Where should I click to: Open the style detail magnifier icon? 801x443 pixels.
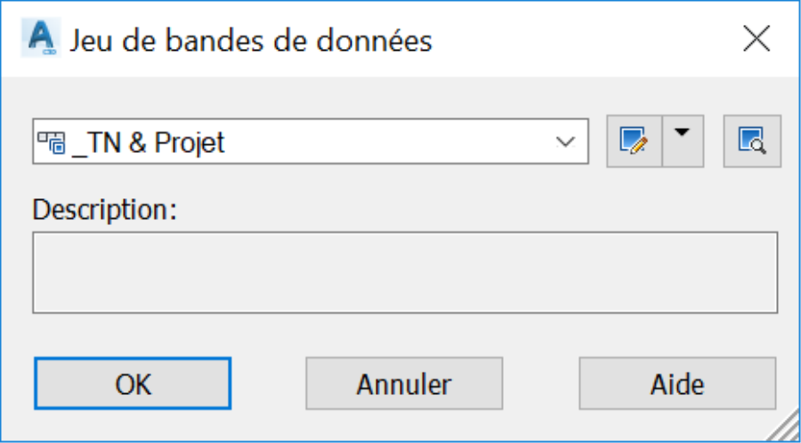[752, 141]
